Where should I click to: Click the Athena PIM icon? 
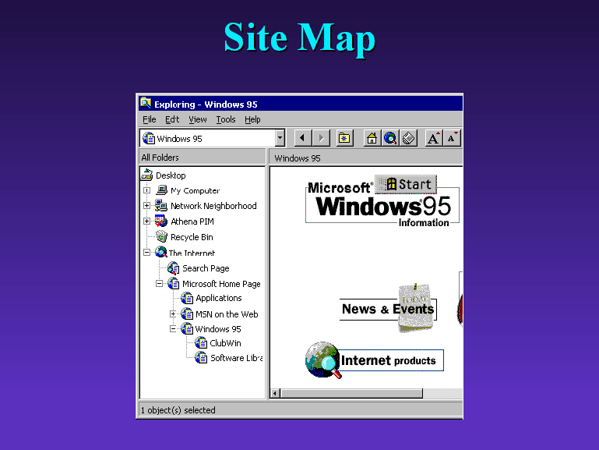pyautogui.click(x=160, y=221)
